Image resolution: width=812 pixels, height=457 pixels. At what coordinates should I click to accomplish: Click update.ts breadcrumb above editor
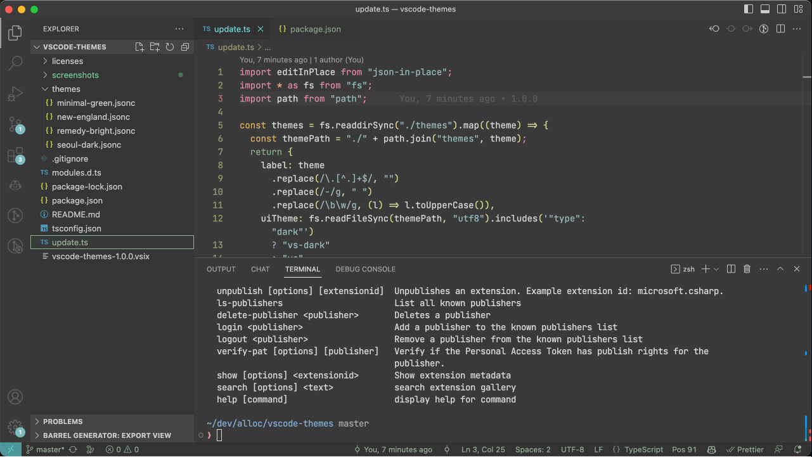230,48
